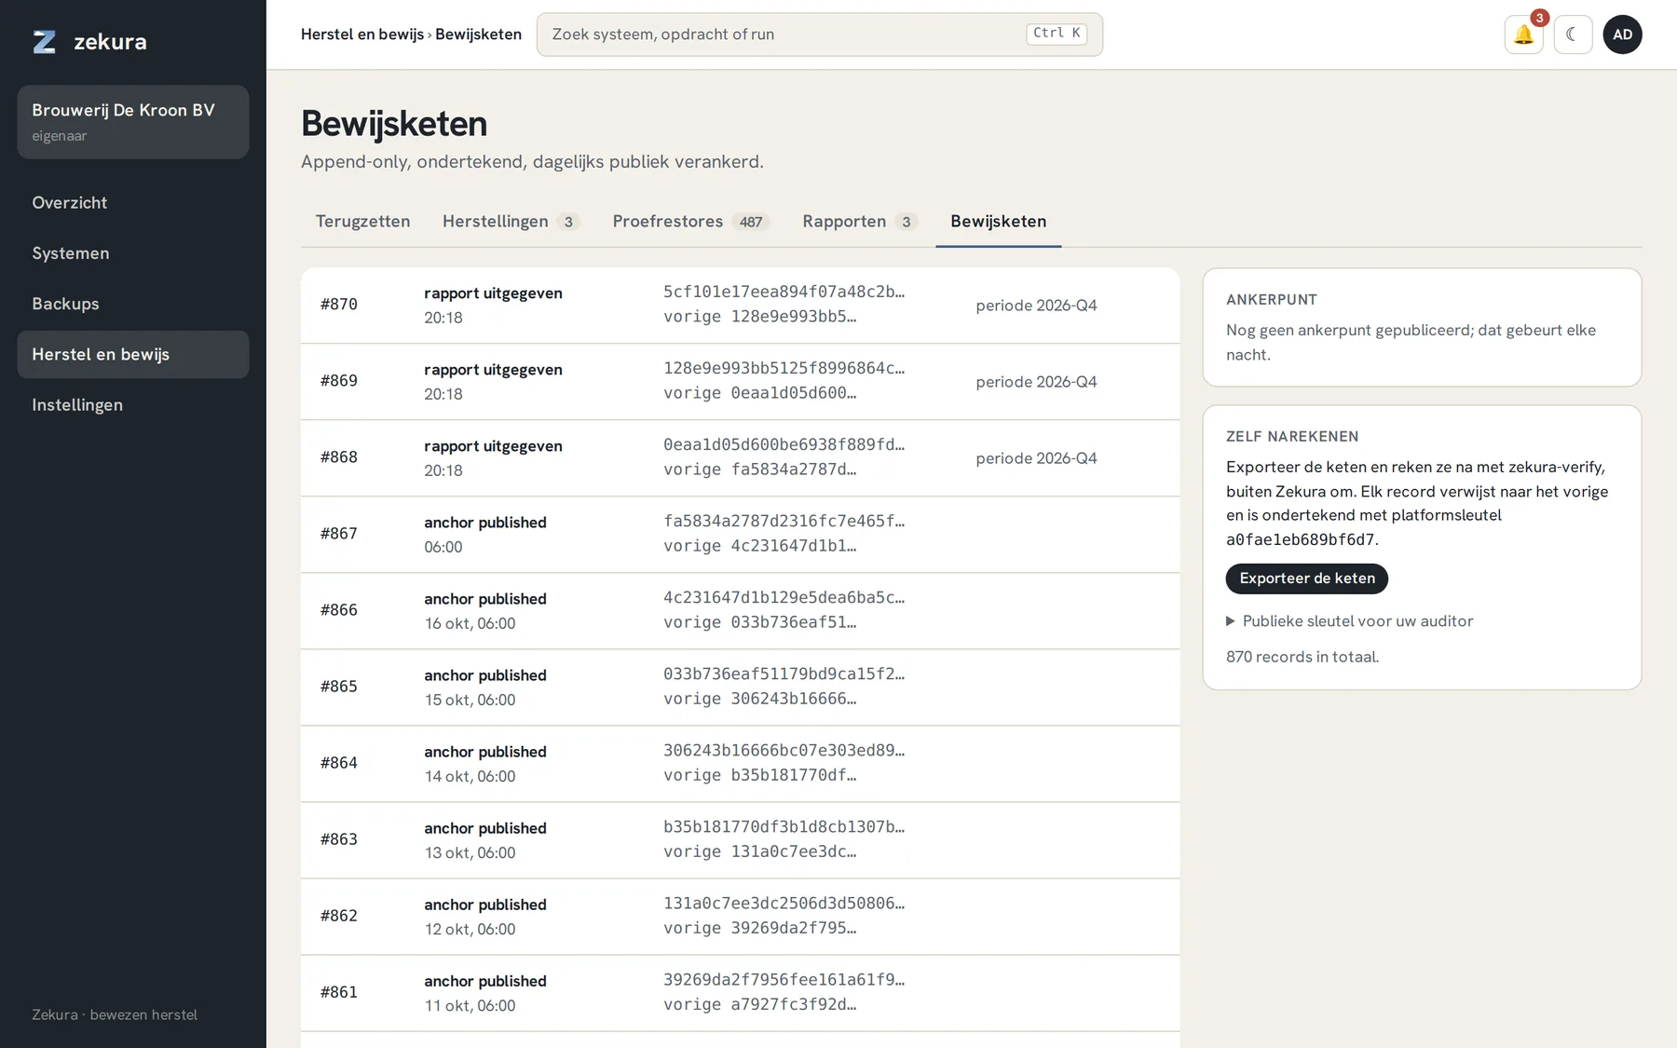
Task: Select record #867 anchor published
Action: (x=740, y=535)
